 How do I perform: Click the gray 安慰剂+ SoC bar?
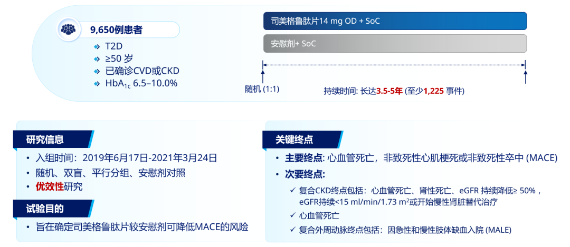[395, 44]
